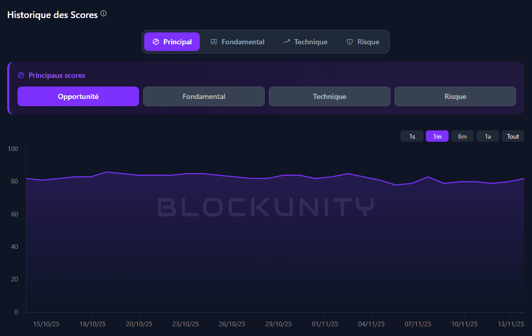Open the Risque top tab
The image size is (532, 336).
363,42
